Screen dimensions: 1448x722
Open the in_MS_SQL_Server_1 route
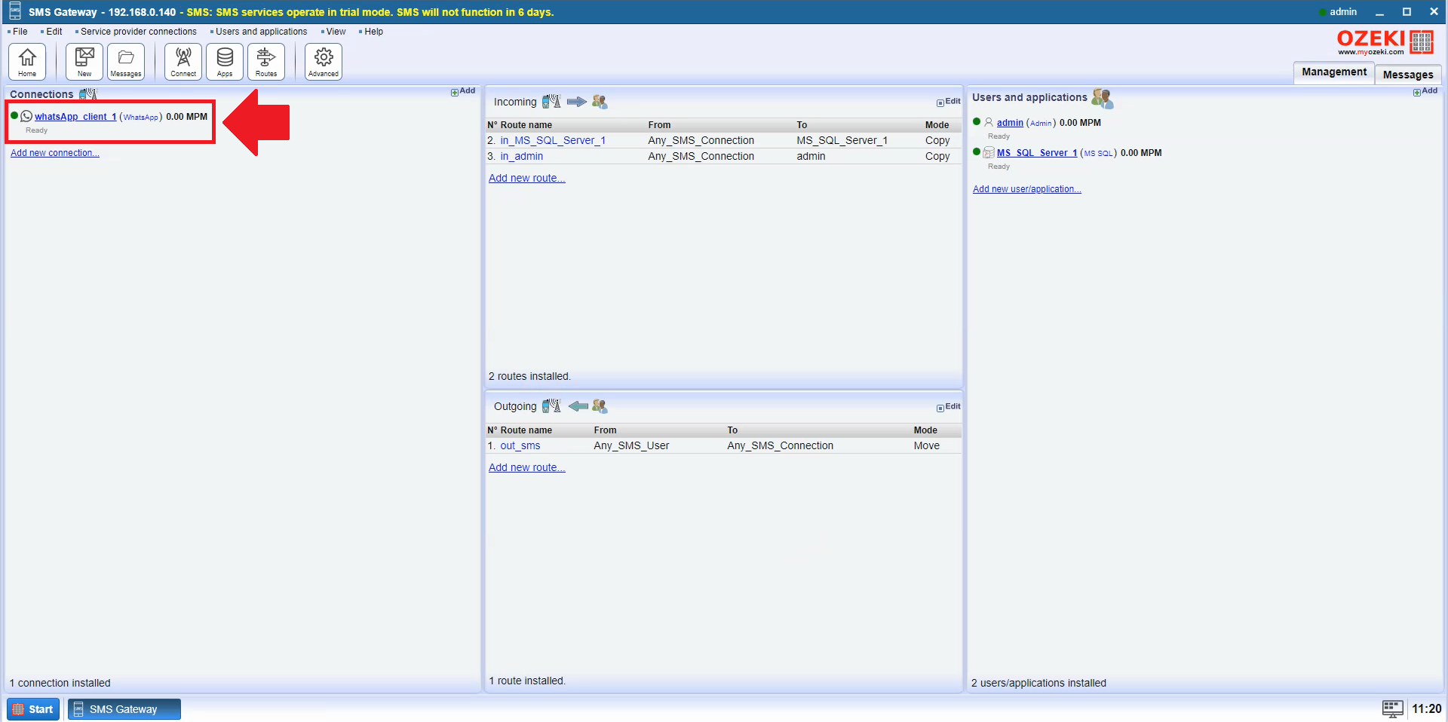[x=553, y=140]
